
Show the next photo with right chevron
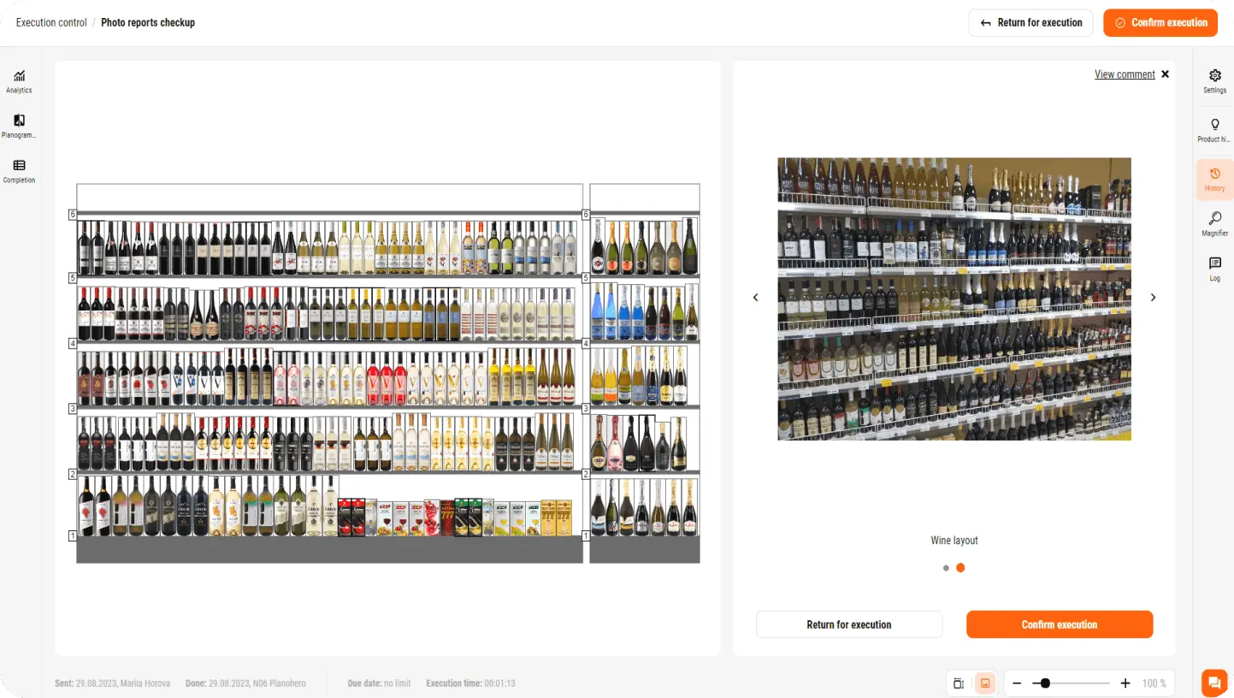point(1153,298)
